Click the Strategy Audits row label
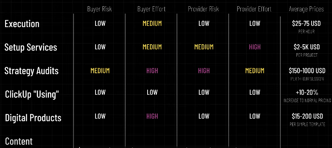The width and height of the screenshot is (332, 148). [32, 71]
